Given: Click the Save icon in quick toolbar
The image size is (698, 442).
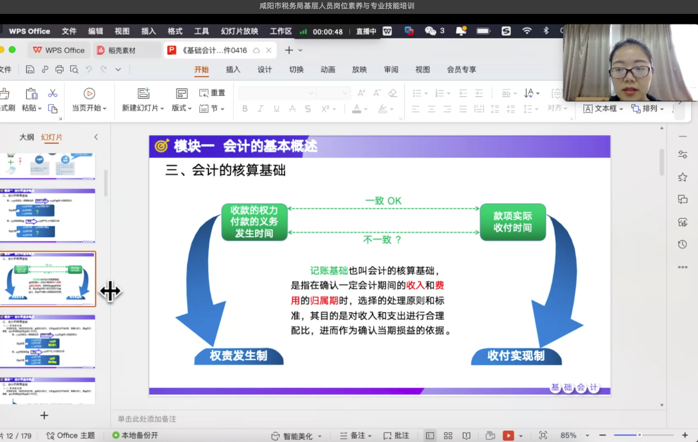Looking at the screenshot, I should pos(30,70).
